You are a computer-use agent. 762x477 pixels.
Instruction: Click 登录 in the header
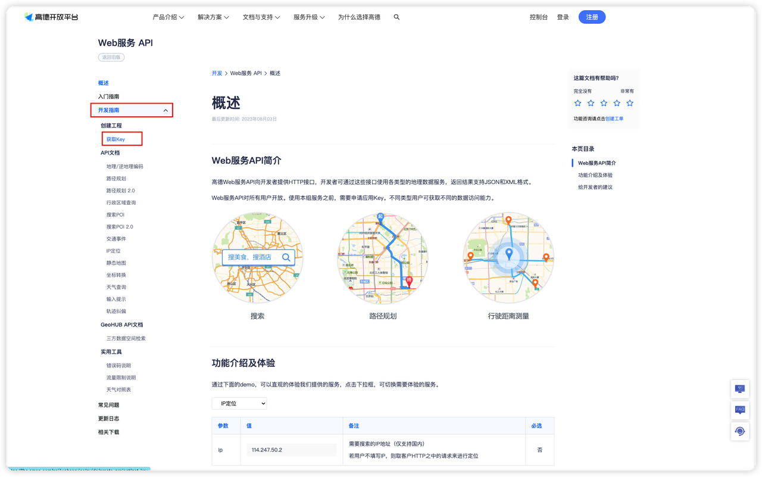563,17
